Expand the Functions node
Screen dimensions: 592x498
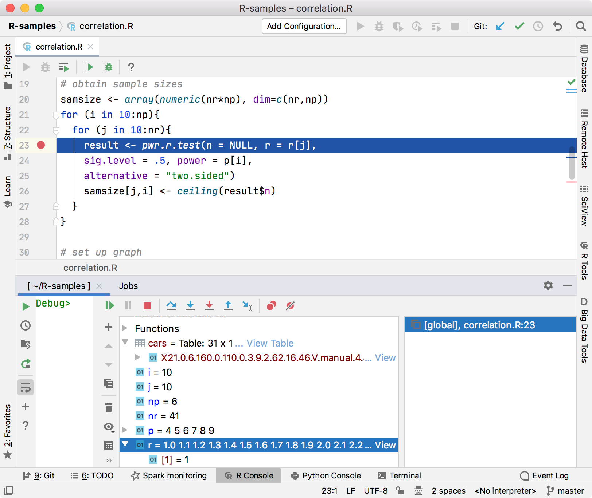coord(125,328)
